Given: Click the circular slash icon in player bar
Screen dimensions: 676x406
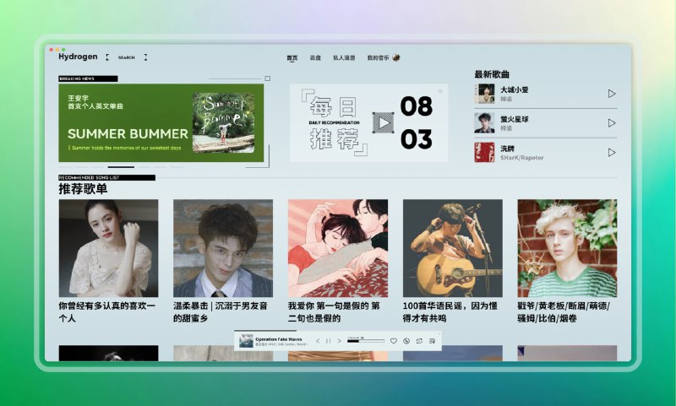Looking at the screenshot, I should 406,341.
